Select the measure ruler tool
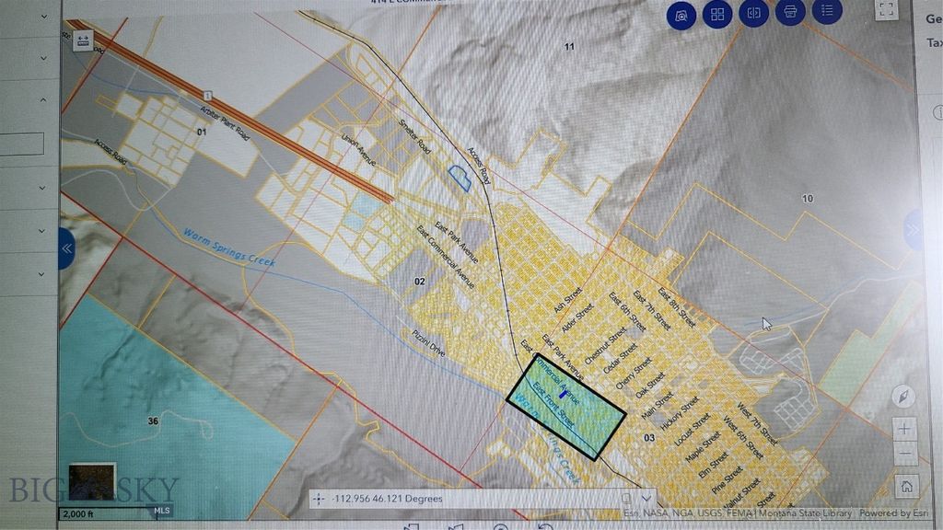 (x=84, y=40)
